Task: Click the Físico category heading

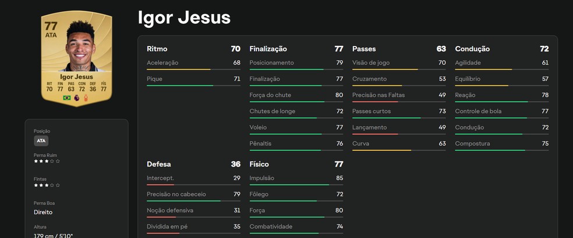Action: [x=259, y=164]
